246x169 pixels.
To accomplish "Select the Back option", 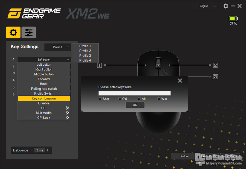I will click(44, 84).
